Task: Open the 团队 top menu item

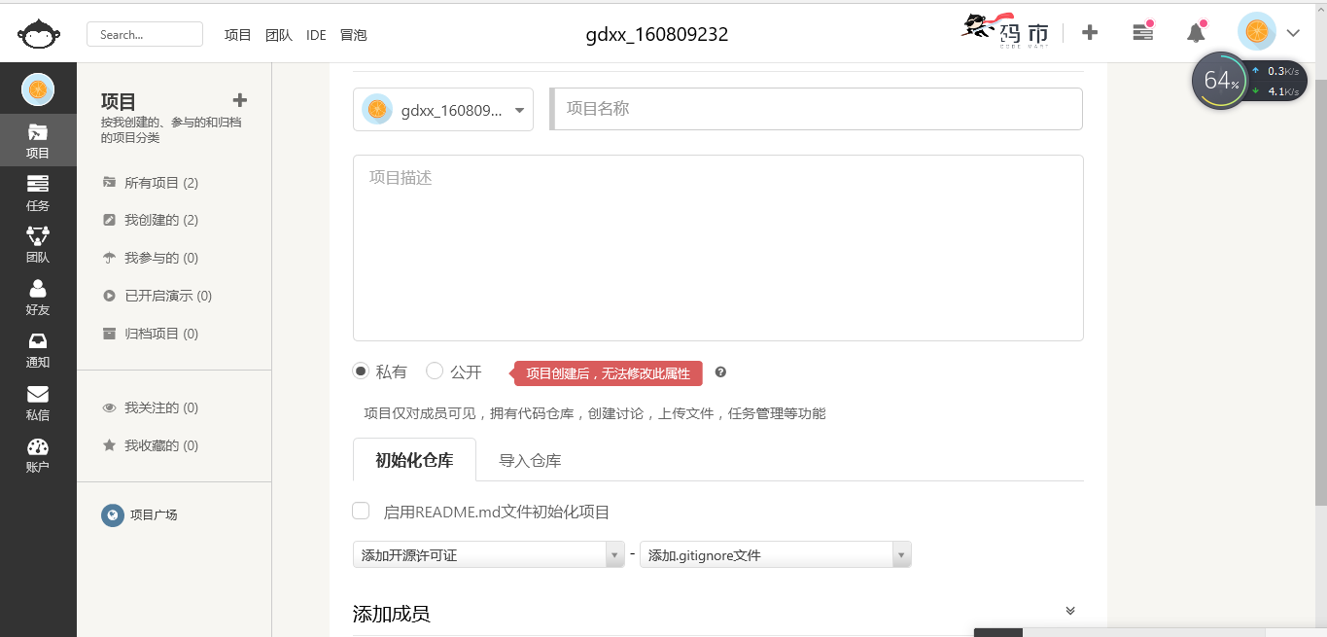Action: (279, 35)
